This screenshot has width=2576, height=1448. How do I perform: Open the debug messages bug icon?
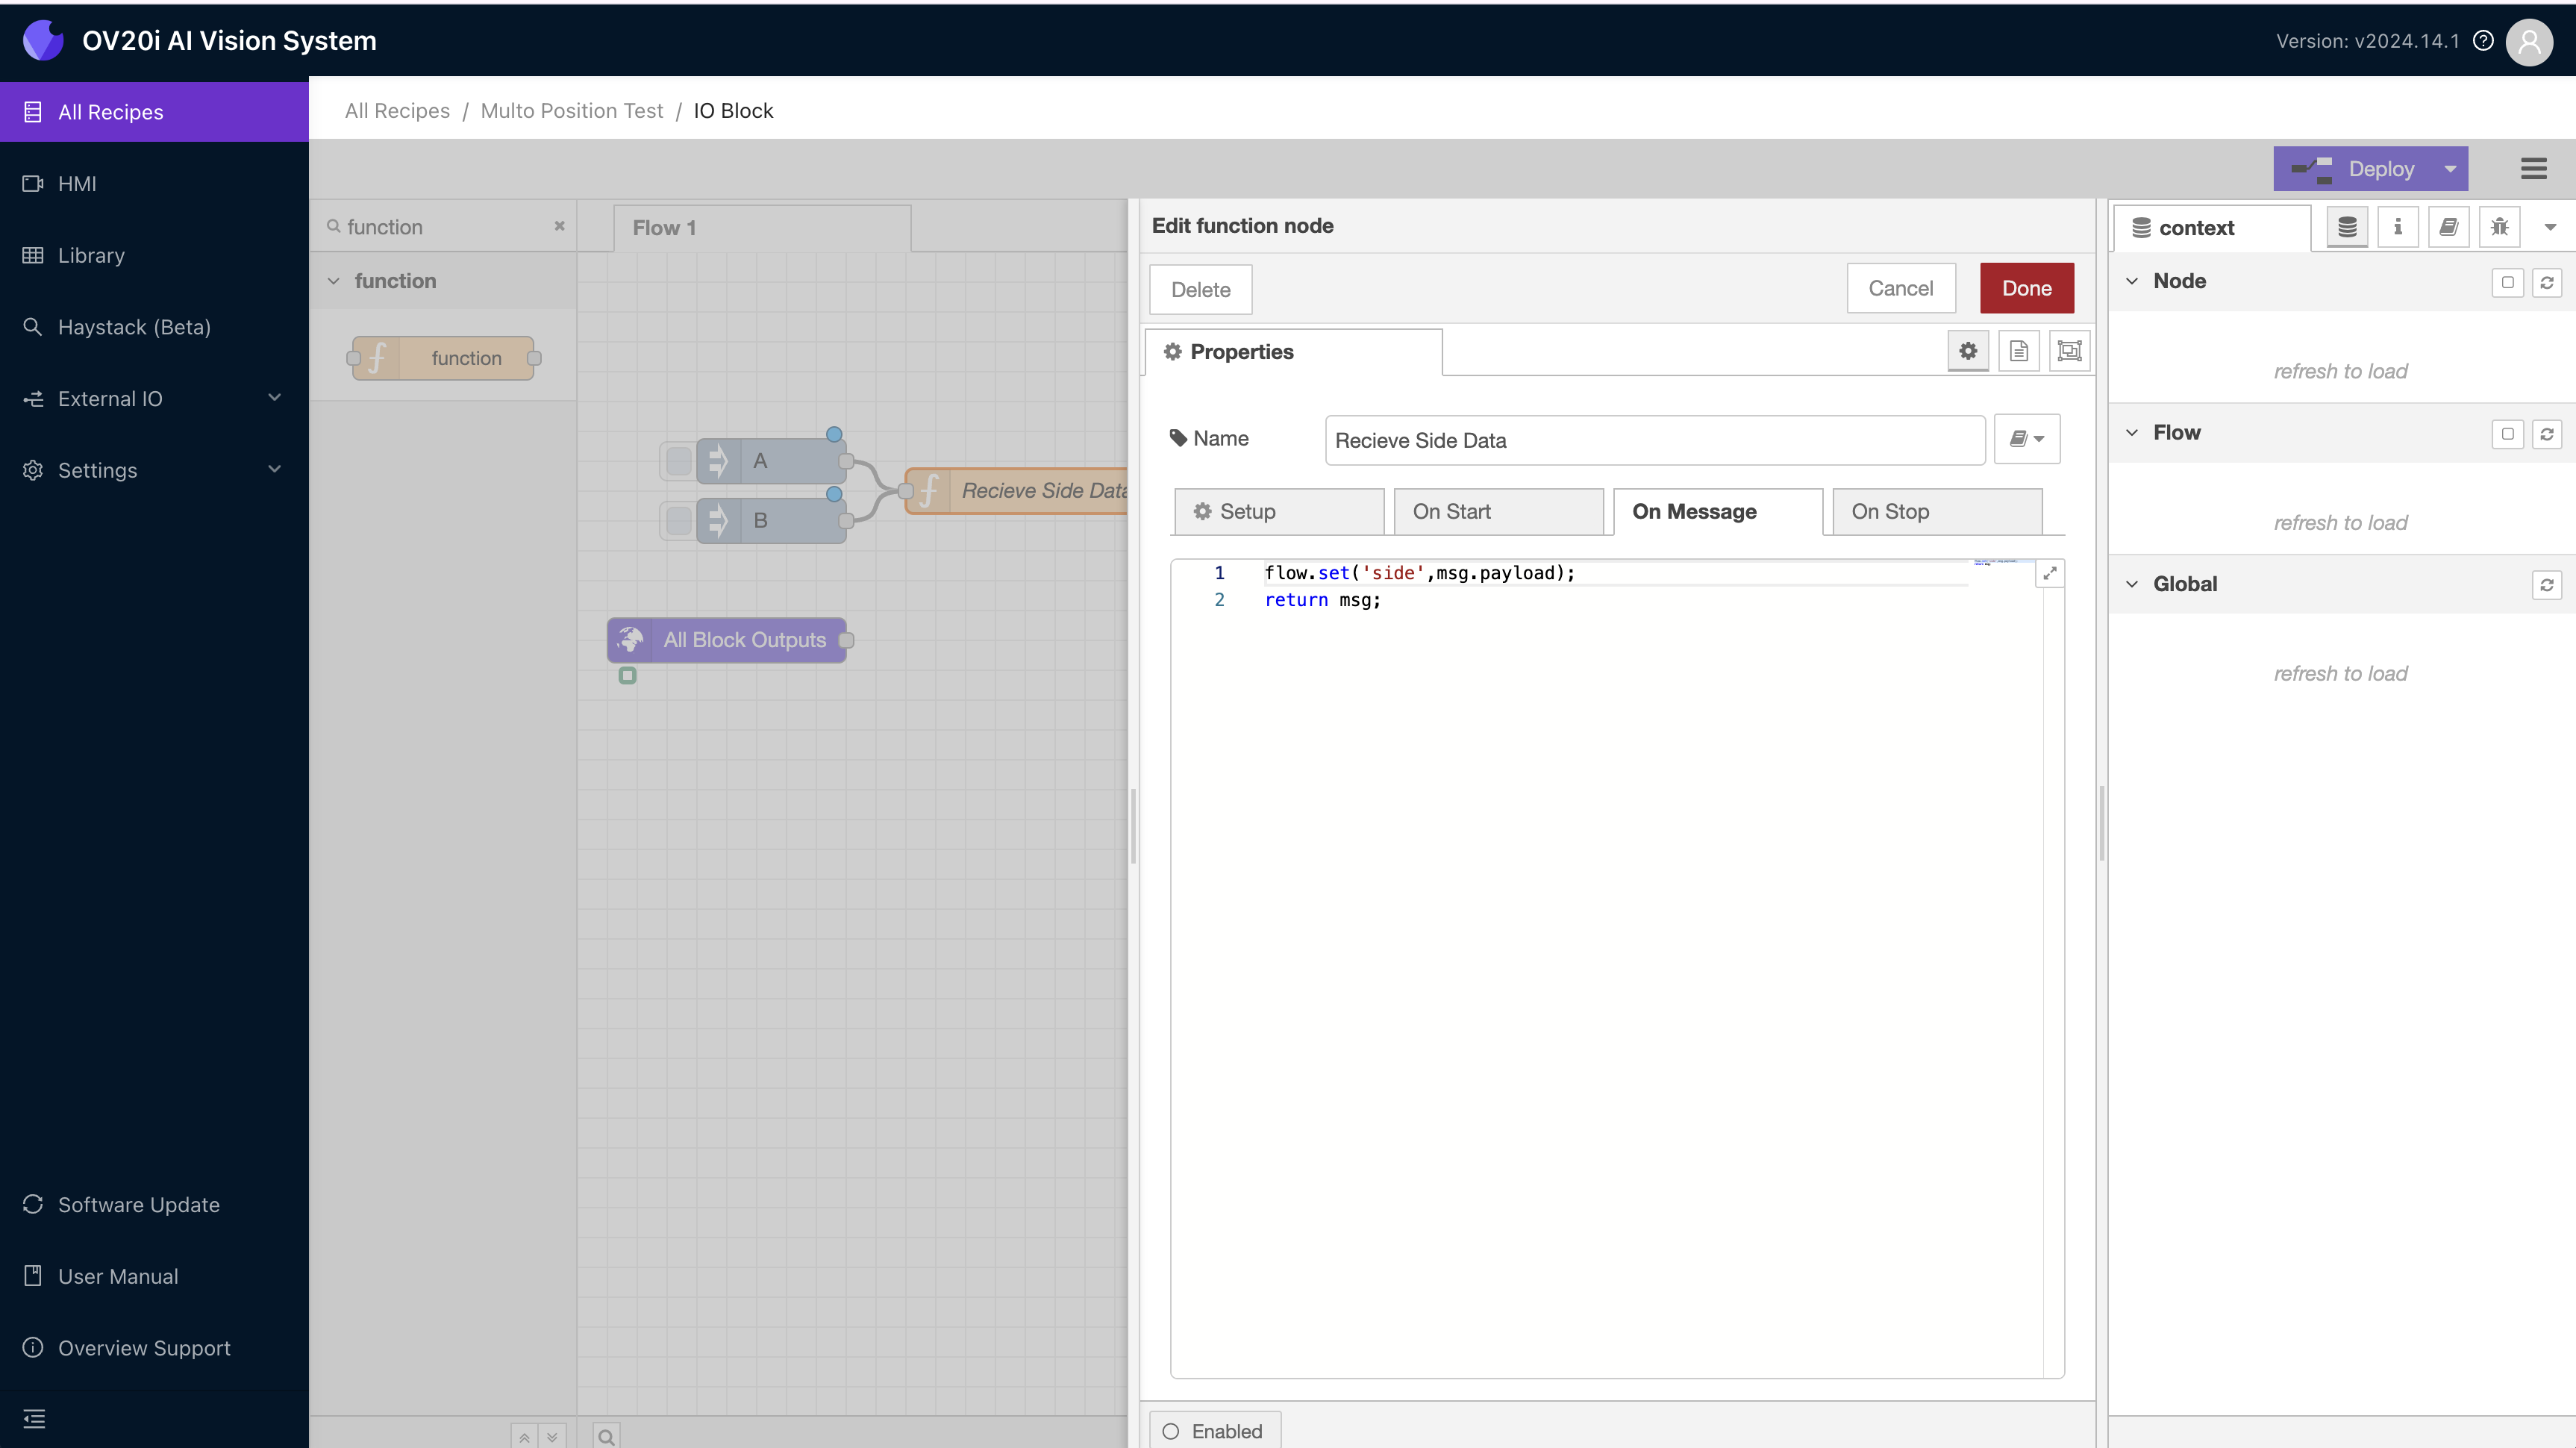(2499, 227)
